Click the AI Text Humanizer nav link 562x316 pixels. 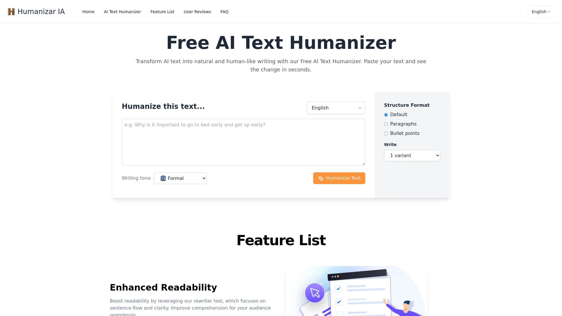(x=122, y=12)
